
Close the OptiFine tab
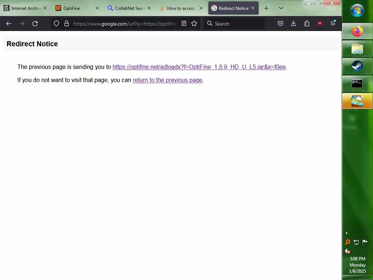97,8
